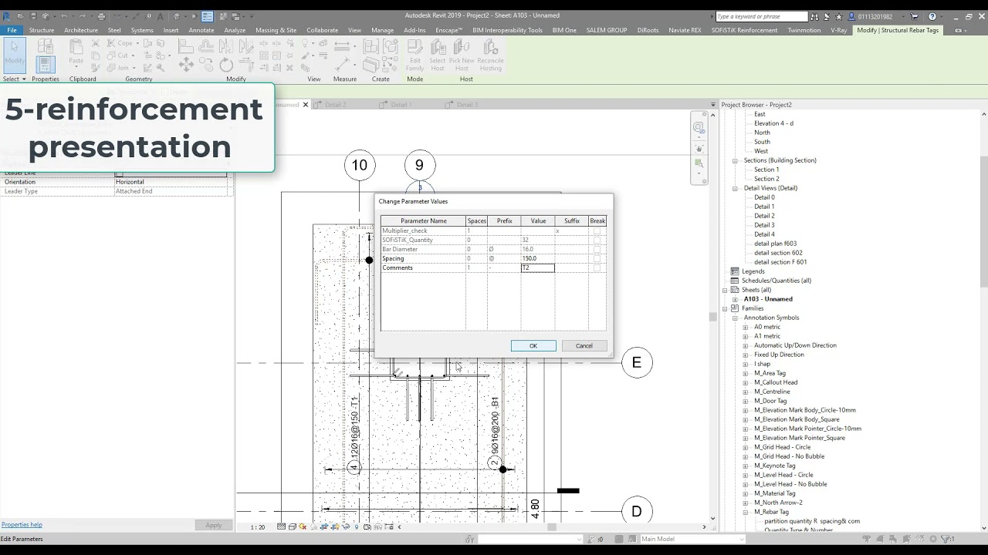Collapse the Annotation Symbols node
Screen dimensions: 988x555
coord(735,318)
